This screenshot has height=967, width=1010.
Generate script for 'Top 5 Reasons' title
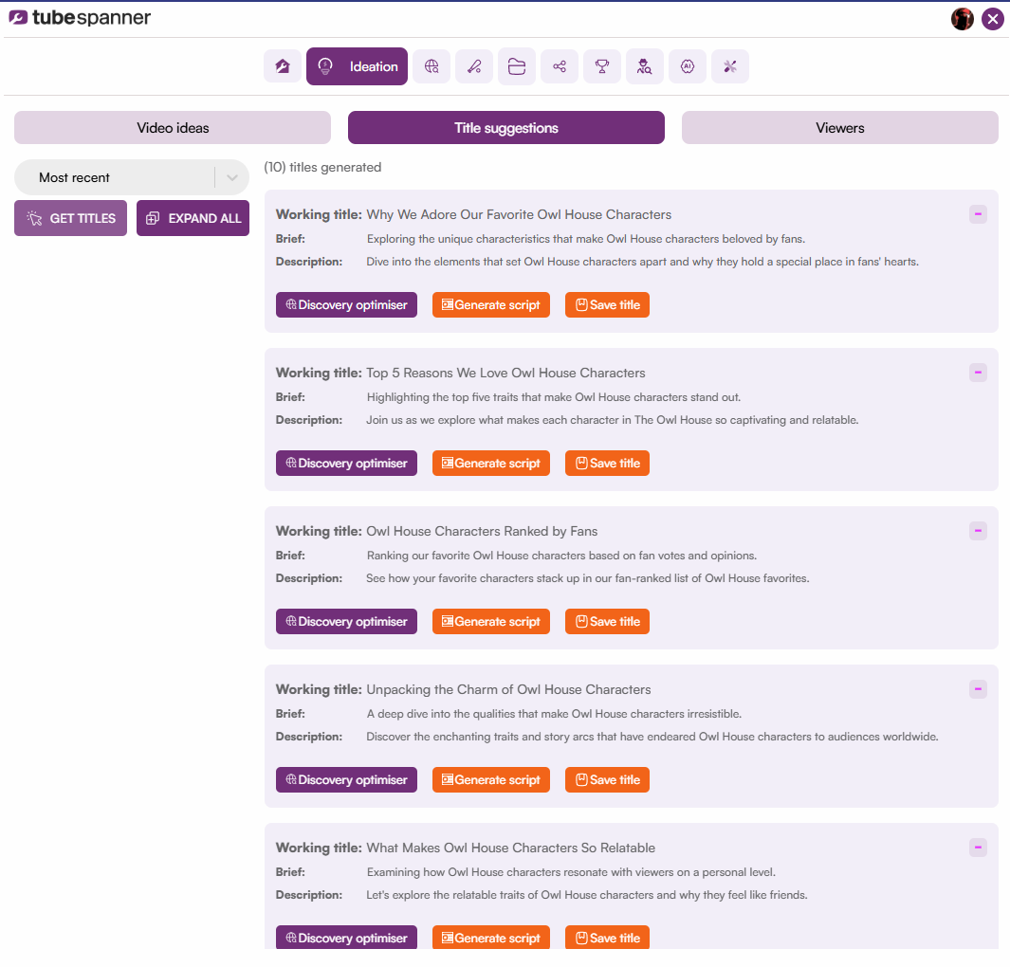491,463
